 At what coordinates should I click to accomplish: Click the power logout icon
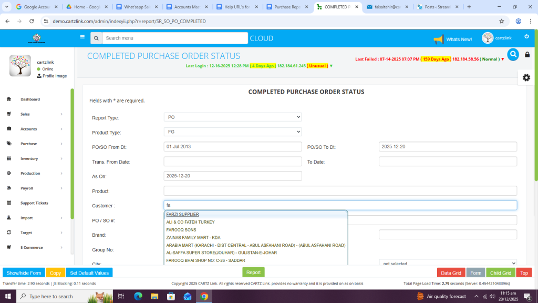526,36
